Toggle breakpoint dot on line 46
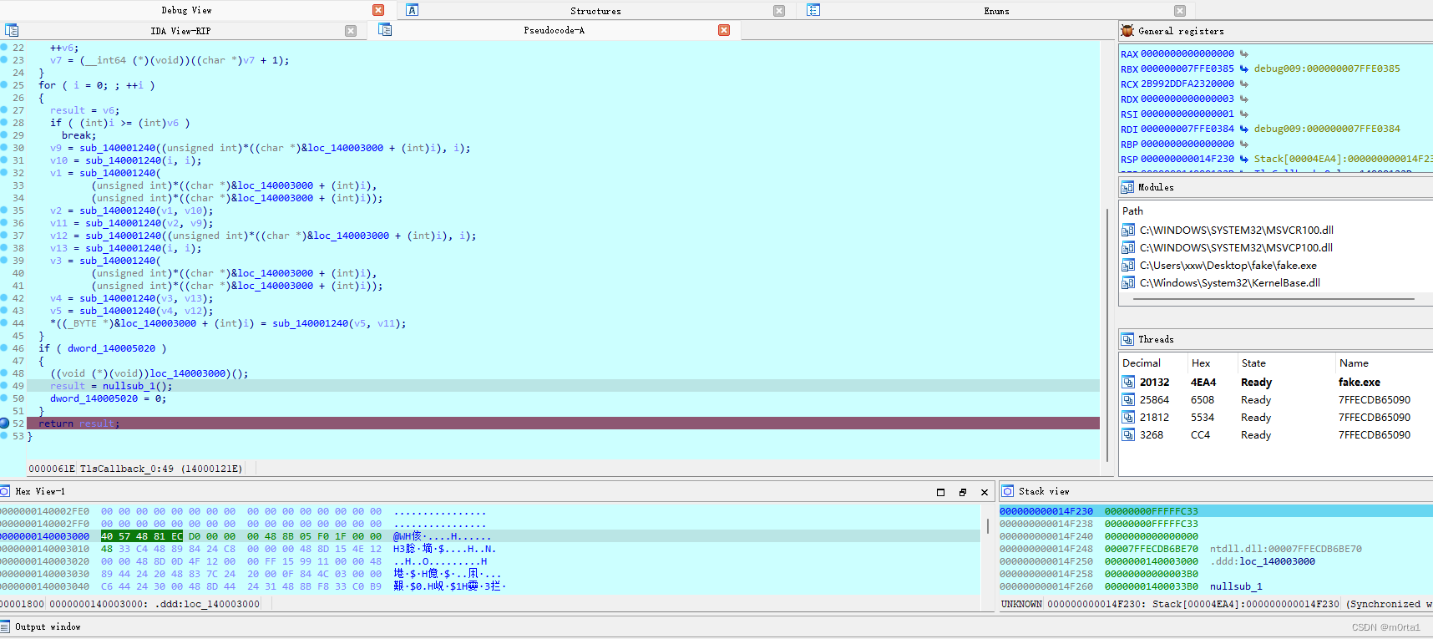 [4, 348]
